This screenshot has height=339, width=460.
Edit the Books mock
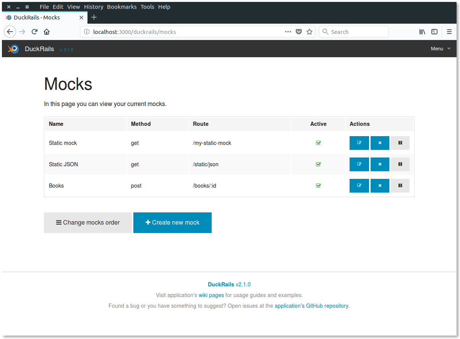pos(359,186)
